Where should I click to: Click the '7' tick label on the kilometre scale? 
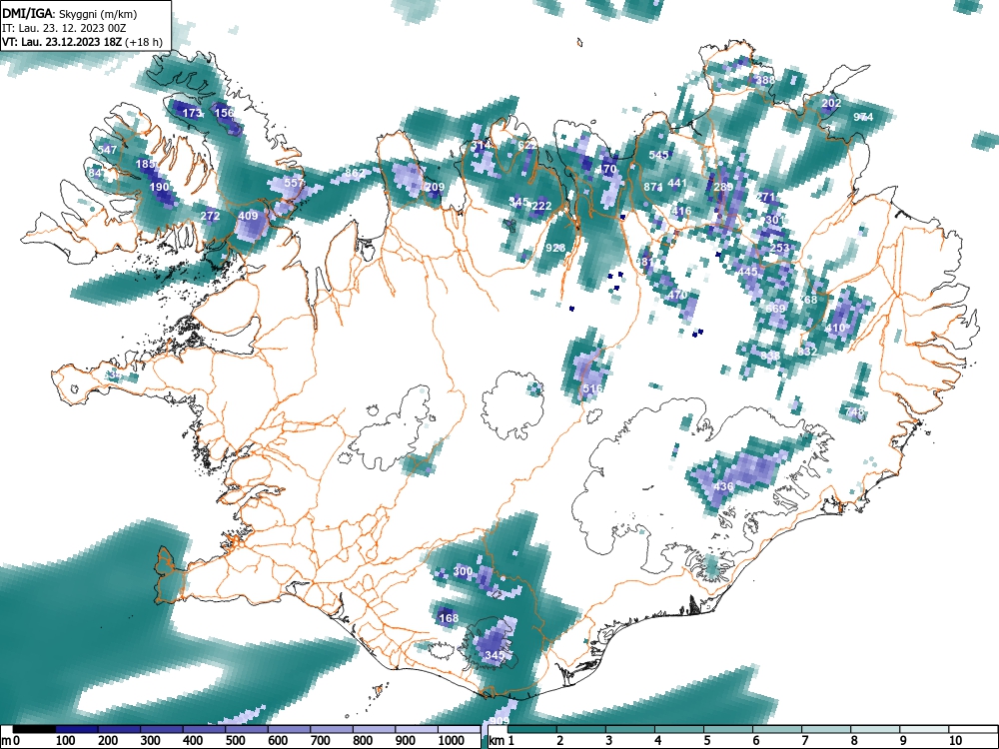point(804,741)
